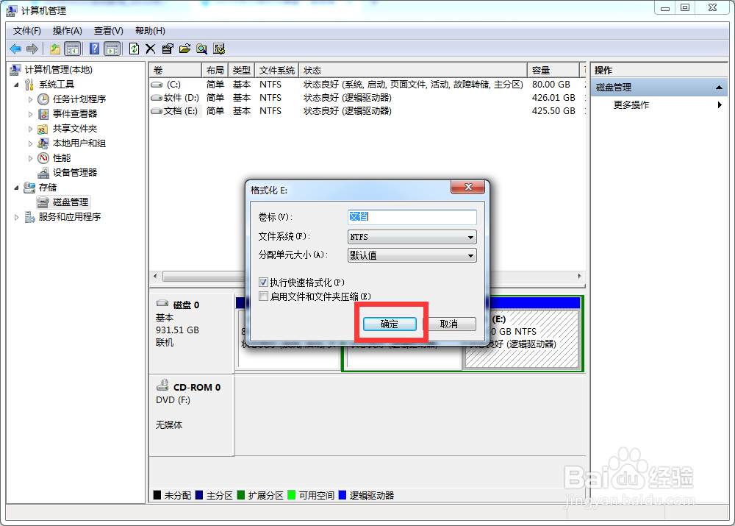
Task: Enable quick format checkbox
Action: (x=263, y=282)
